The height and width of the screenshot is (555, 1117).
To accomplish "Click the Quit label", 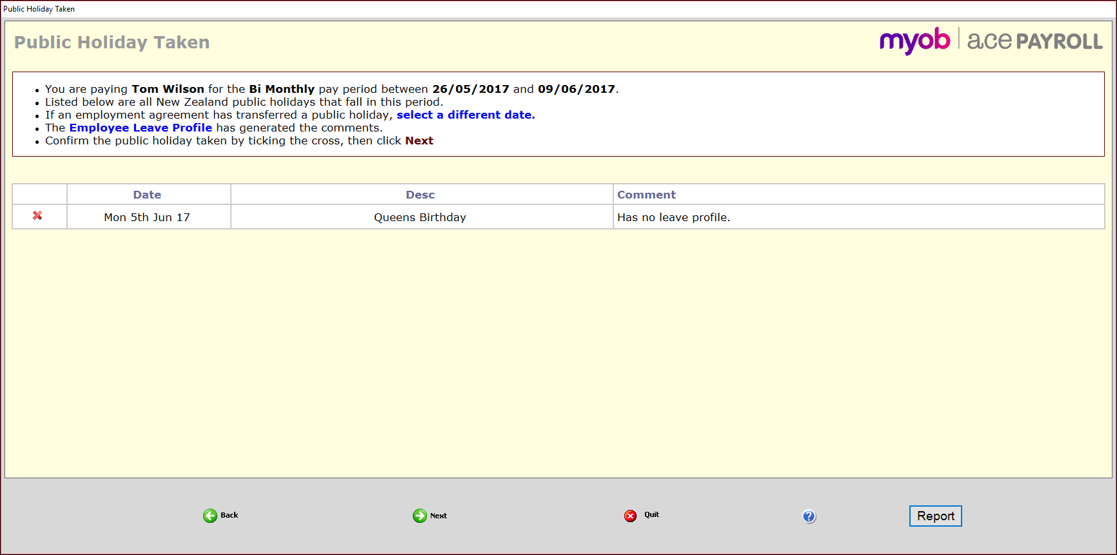I will [652, 514].
